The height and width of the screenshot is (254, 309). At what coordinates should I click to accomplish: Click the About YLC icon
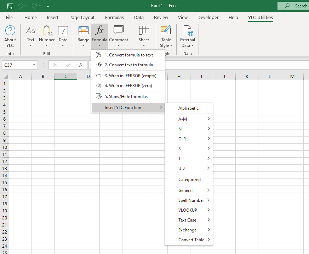click(10, 31)
